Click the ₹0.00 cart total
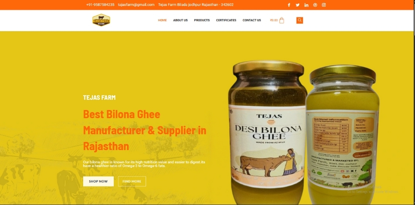The height and width of the screenshot is (205, 415). [x=274, y=20]
